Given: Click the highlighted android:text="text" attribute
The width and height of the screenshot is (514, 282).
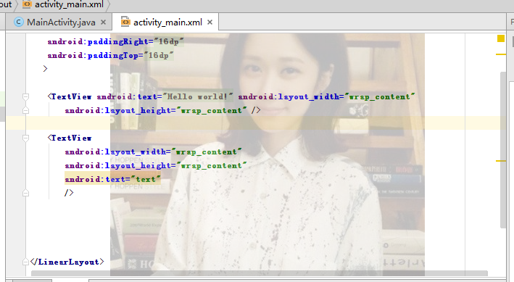Looking at the screenshot, I should point(112,179).
